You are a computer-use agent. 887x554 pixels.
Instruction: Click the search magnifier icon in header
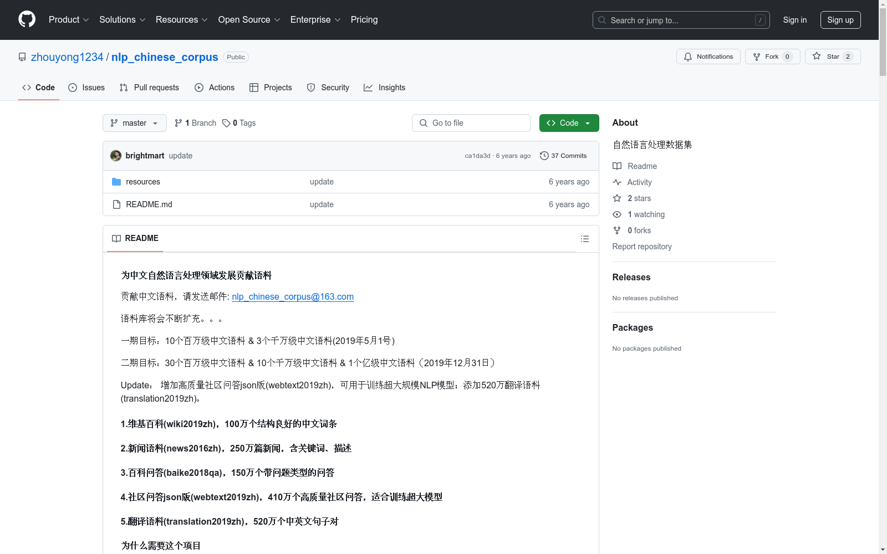(x=602, y=20)
